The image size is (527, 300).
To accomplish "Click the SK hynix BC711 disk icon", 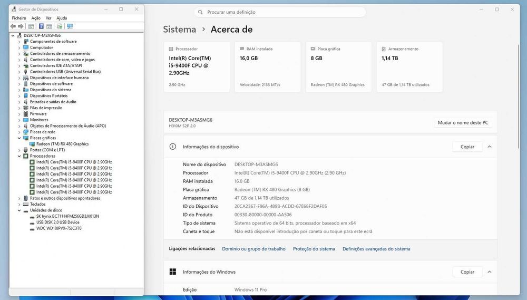I will [32, 217].
